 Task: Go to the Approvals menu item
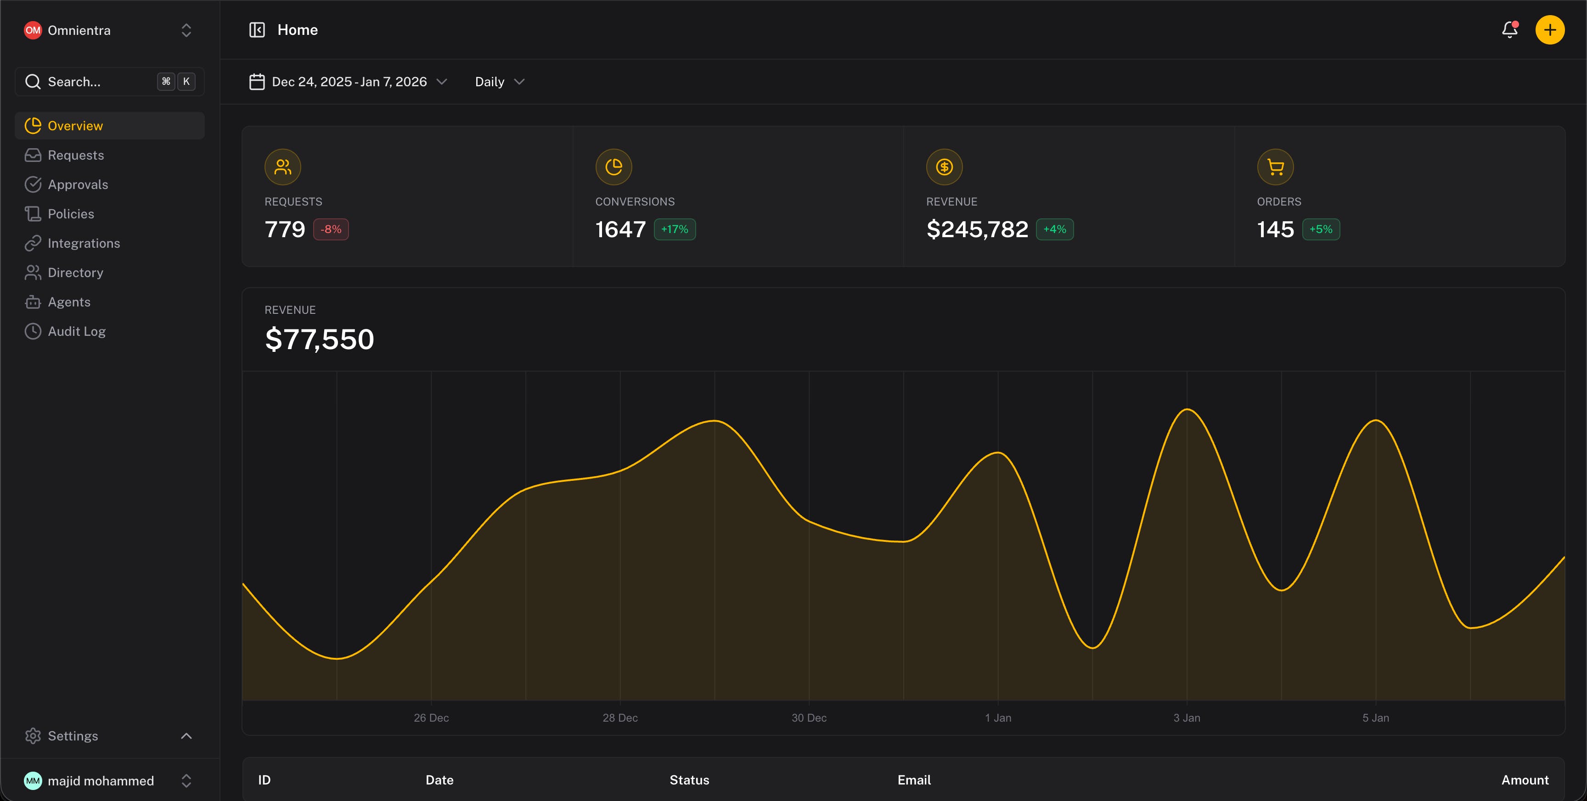[78, 185]
